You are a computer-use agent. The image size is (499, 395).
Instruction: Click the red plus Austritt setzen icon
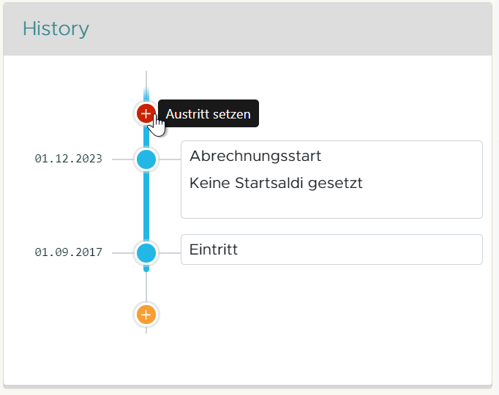pyautogui.click(x=146, y=114)
